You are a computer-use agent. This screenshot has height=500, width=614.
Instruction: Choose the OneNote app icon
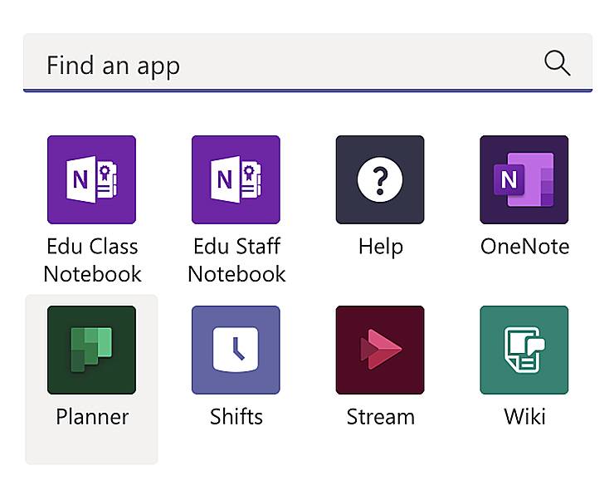click(524, 180)
